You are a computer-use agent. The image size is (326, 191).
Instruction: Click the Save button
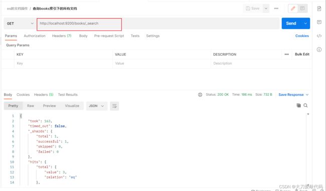(253, 9)
